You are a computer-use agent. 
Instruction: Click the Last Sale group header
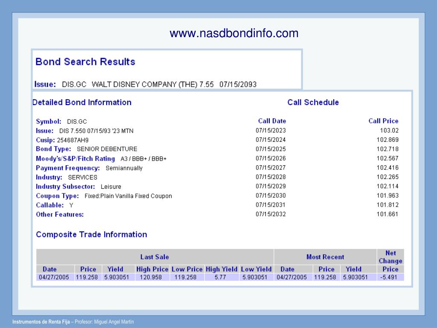click(x=154, y=257)
